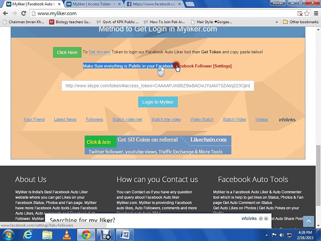This screenshot has height=241, width=321.
Task: Go back with the browser back arrow
Action: point(6,13)
